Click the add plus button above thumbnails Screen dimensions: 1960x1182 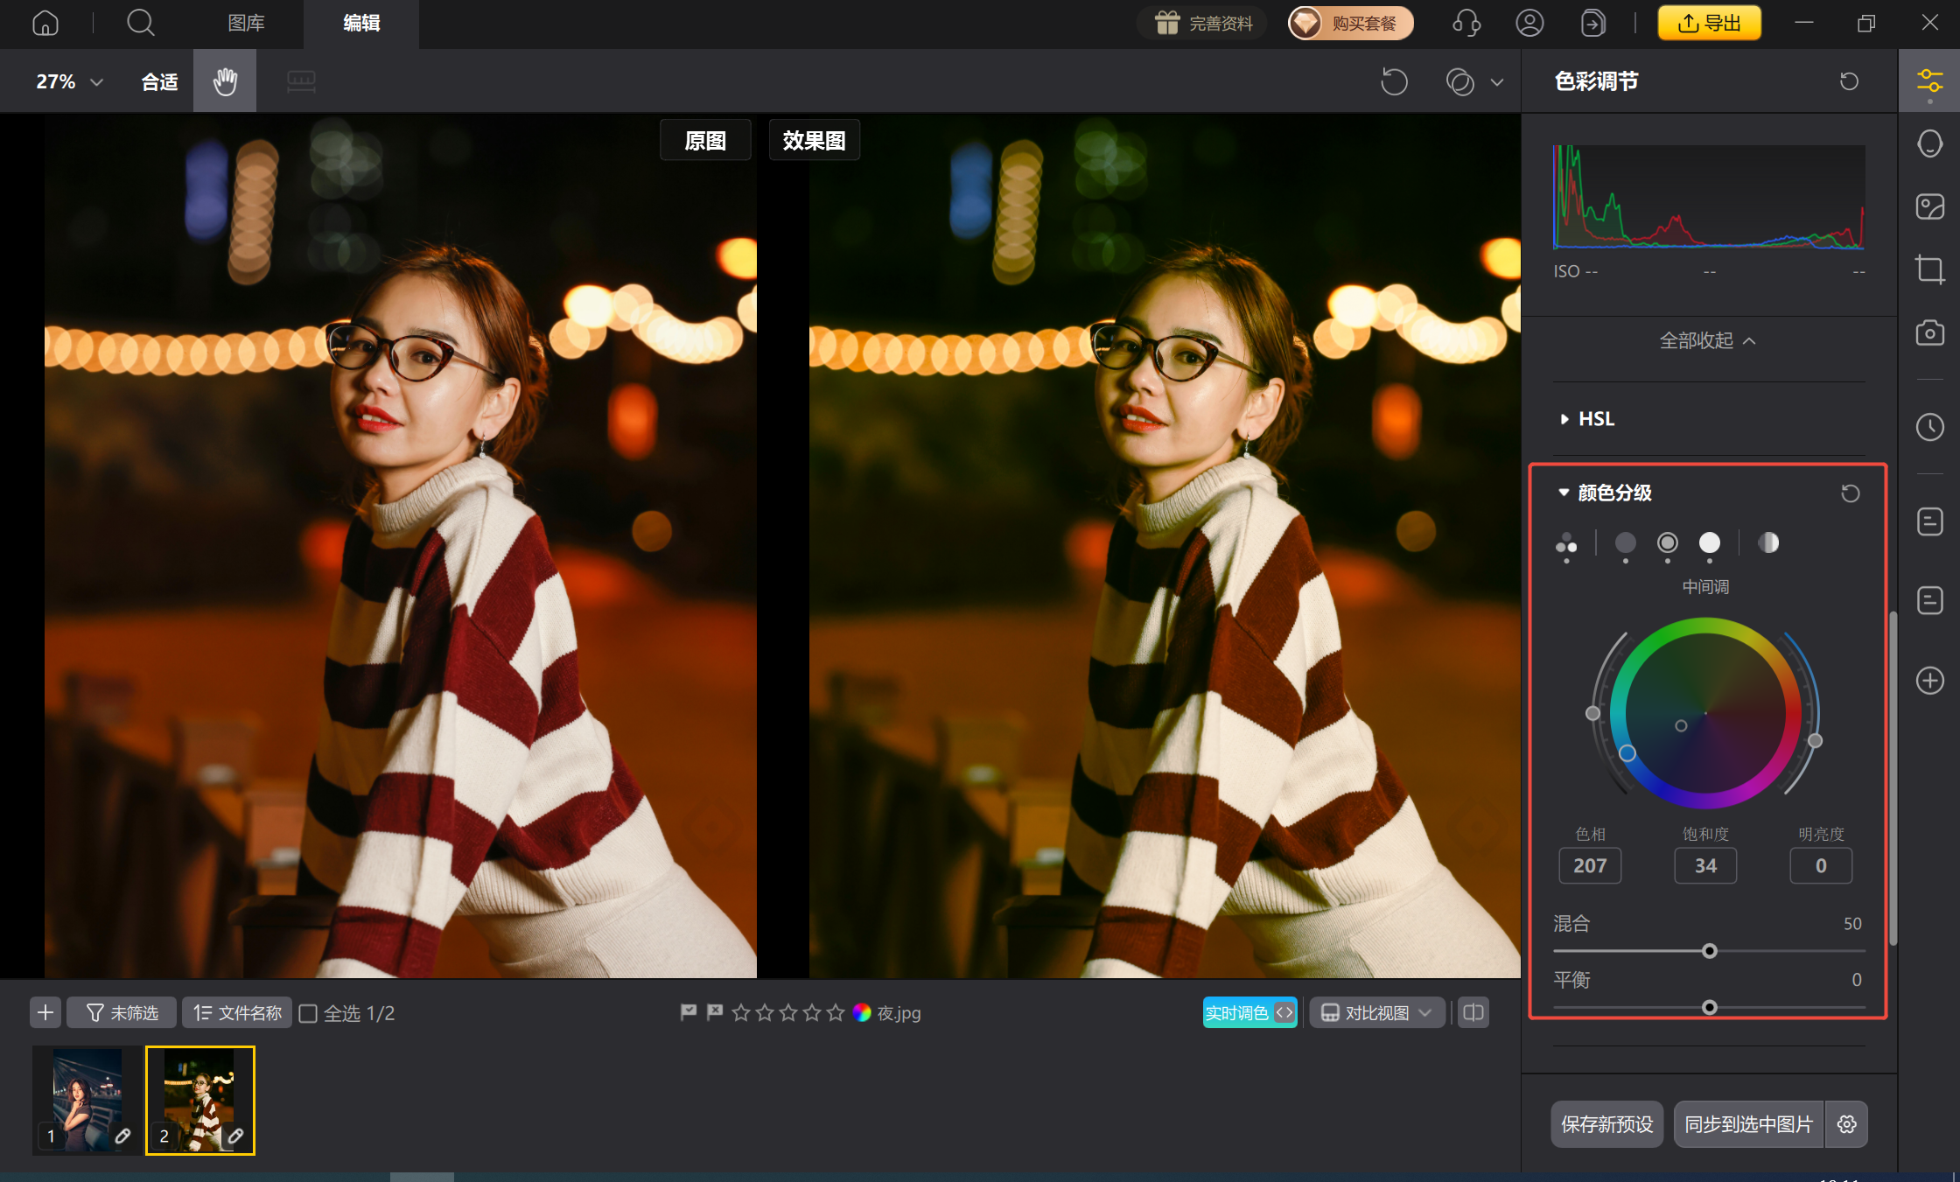pos(45,1013)
